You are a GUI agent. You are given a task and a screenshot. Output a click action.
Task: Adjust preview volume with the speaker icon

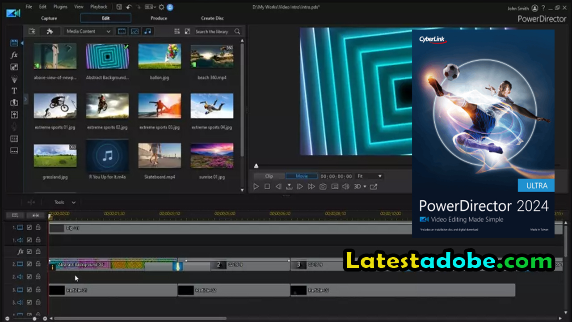coord(345,186)
